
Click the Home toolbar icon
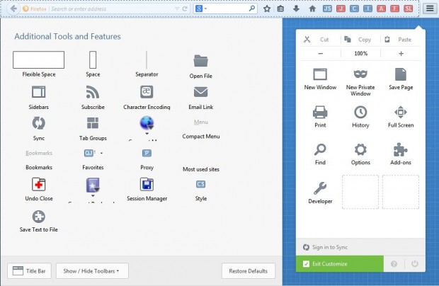click(x=312, y=8)
